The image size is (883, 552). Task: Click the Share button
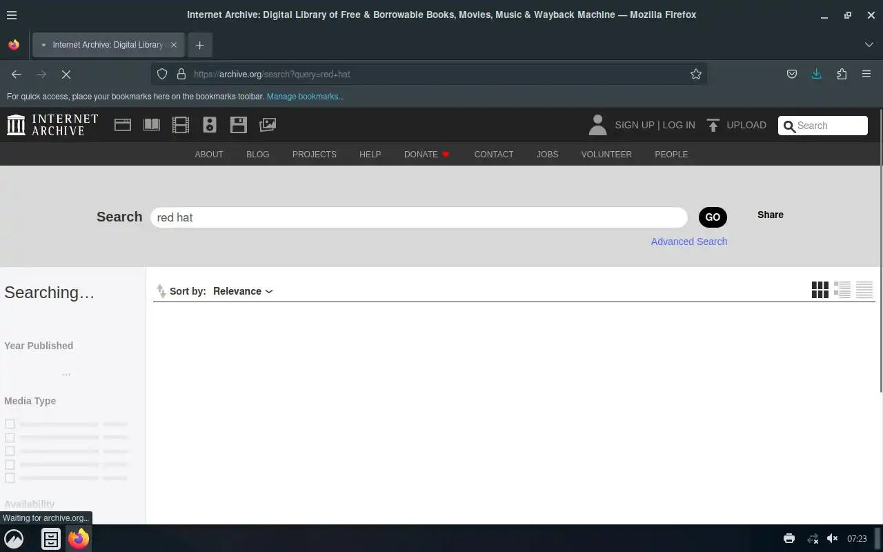click(771, 215)
